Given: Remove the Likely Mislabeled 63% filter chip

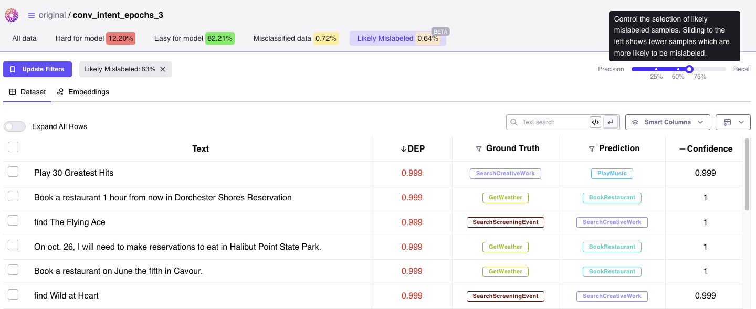Looking at the screenshot, I should 163,69.
